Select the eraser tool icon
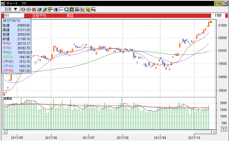The image size is (229, 141). pyautogui.click(x=39, y=9)
